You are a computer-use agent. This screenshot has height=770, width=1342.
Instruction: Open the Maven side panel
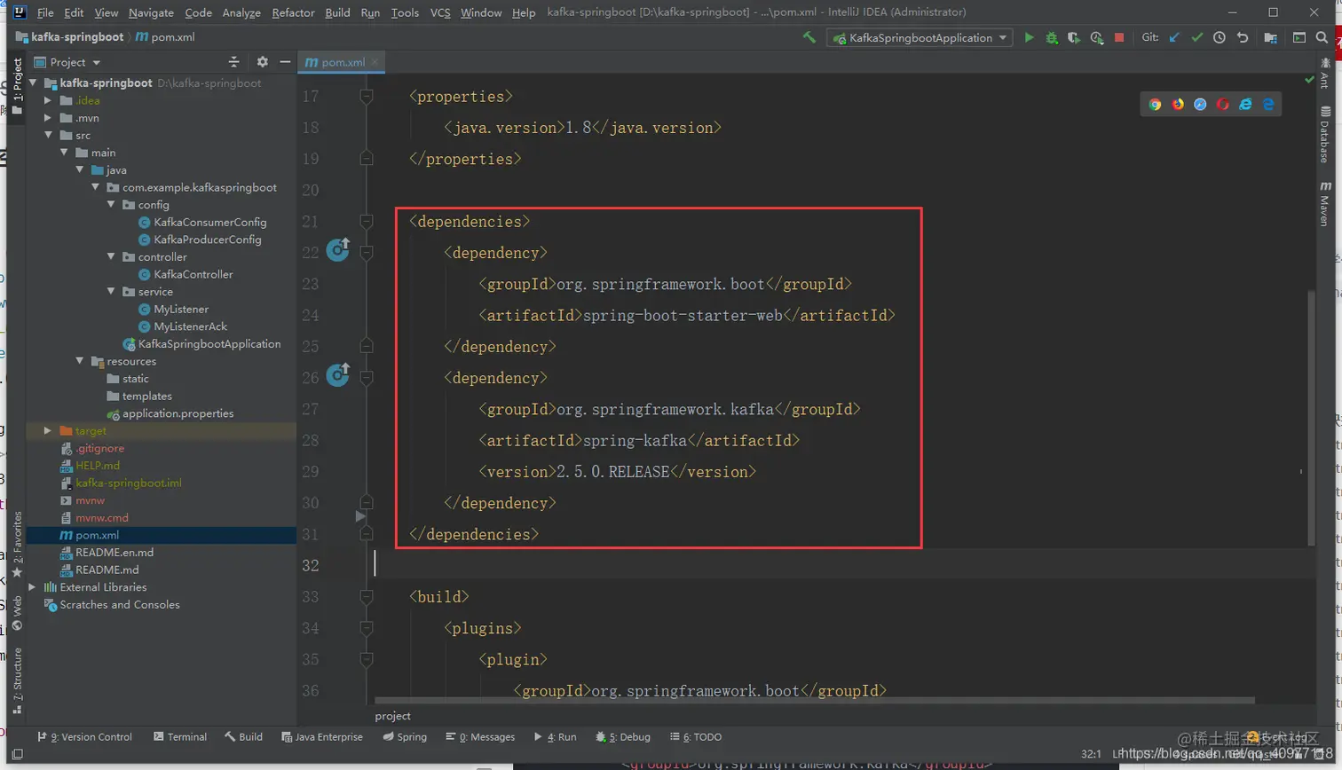point(1325,204)
